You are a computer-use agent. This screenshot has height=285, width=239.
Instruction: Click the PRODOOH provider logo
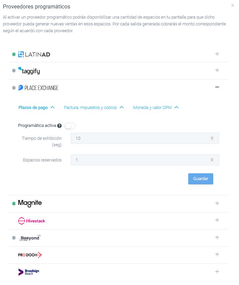(x=30, y=255)
